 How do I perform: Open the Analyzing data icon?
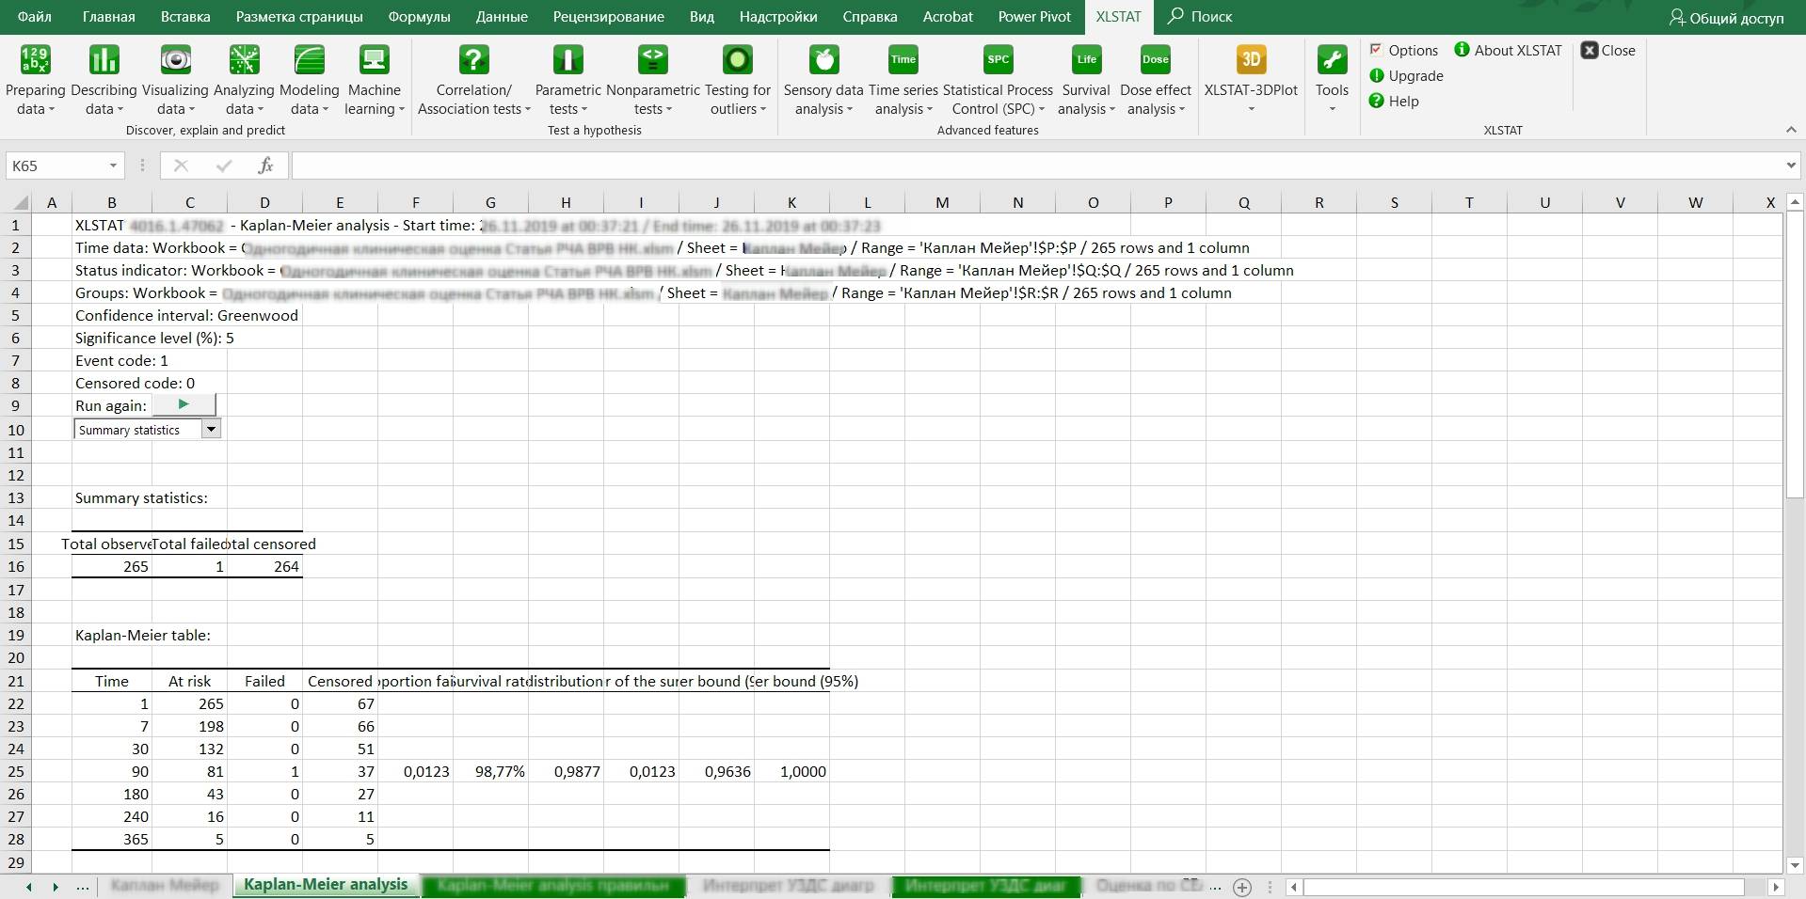tap(244, 60)
